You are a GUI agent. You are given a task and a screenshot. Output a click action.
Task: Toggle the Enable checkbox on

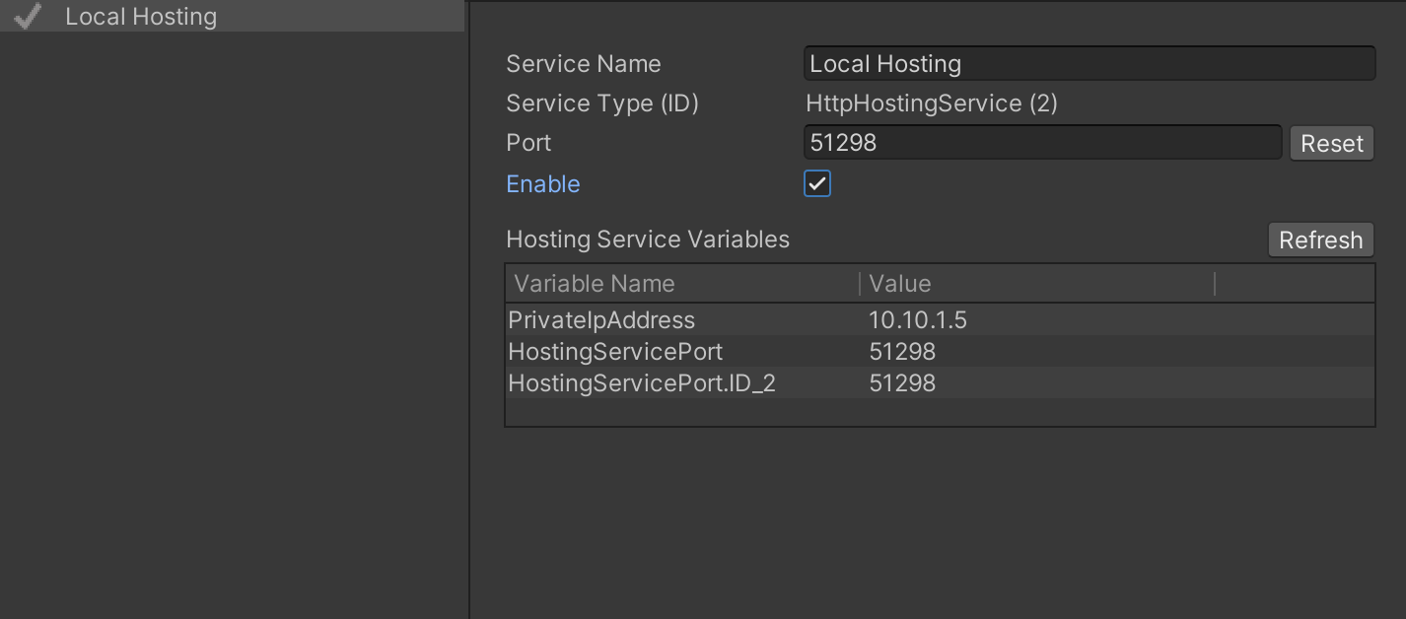tap(816, 183)
